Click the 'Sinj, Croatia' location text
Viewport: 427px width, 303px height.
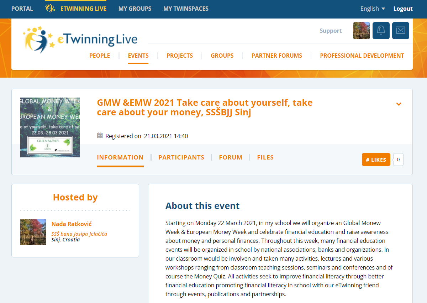65,240
